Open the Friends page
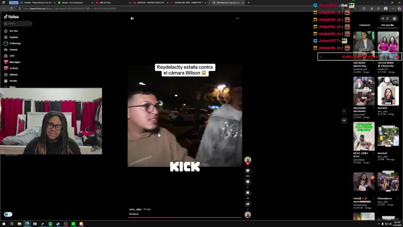The image size is (403, 227). point(11,49)
